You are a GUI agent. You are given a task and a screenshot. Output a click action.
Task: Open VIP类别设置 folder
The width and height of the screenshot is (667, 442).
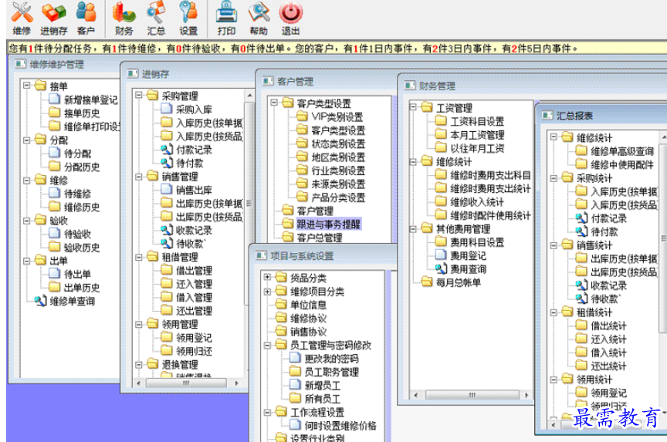click(330, 116)
